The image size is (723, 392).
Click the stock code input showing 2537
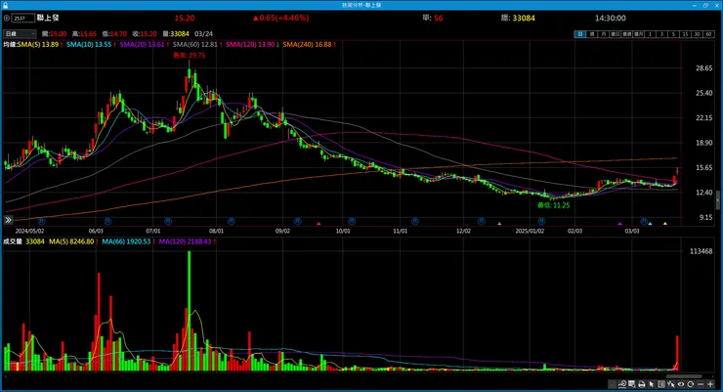click(x=23, y=18)
